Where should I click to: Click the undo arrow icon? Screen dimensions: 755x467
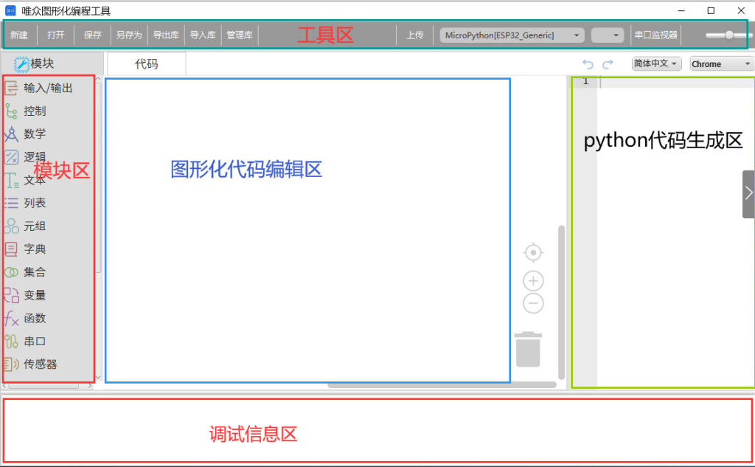click(588, 64)
